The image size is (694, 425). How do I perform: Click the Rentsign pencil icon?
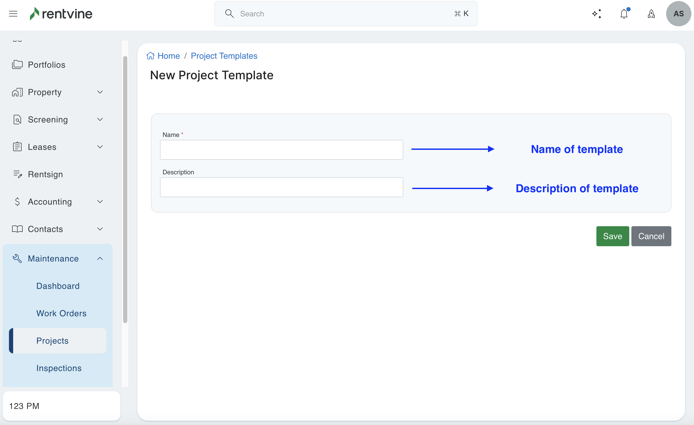click(x=17, y=174)
